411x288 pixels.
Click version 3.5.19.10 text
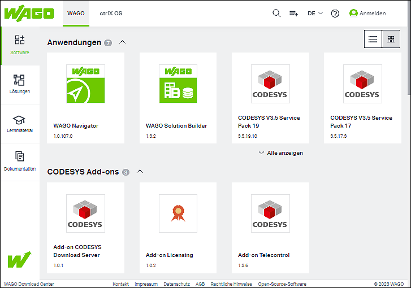(248, 136)
